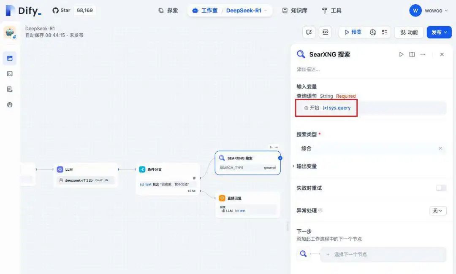Viewport: 456px width, 274px height.
Task: Open wowoo account menu
Action: coord(436,11)
